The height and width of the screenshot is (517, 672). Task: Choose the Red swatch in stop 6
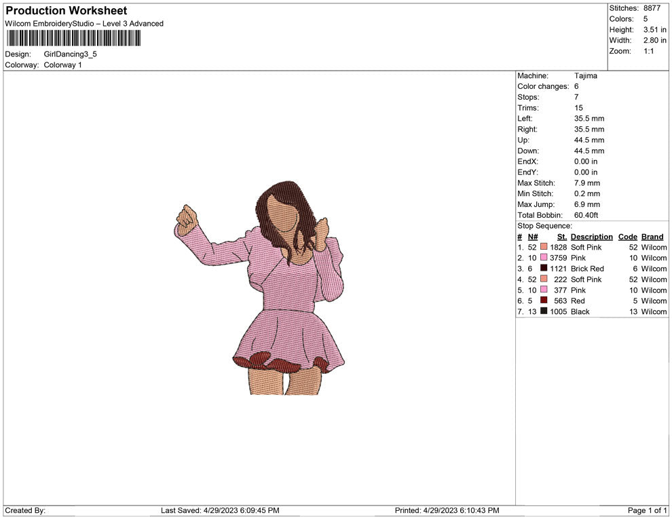coord(544,301)
